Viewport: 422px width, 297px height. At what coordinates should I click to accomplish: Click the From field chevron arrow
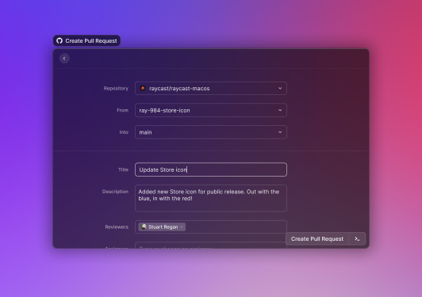(280, 110)
